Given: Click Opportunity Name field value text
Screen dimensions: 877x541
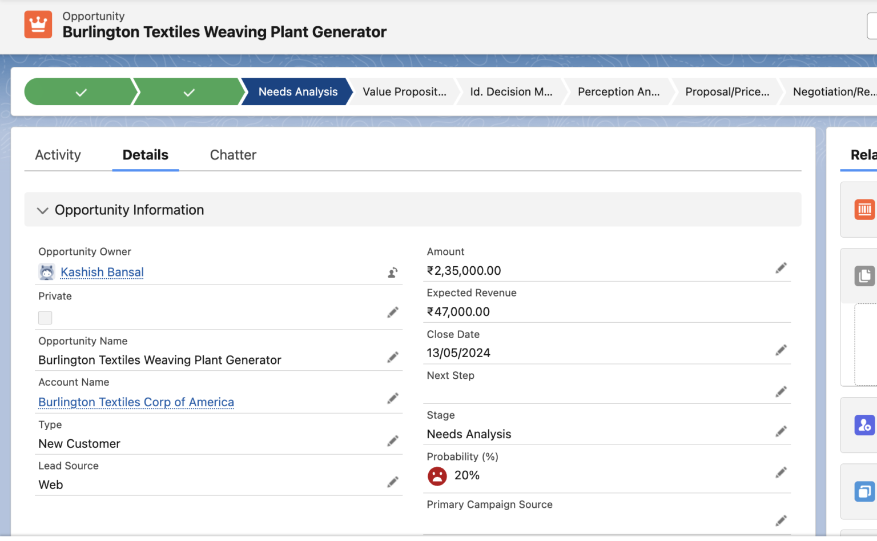Looking at the screenshot, I should 160,360.
